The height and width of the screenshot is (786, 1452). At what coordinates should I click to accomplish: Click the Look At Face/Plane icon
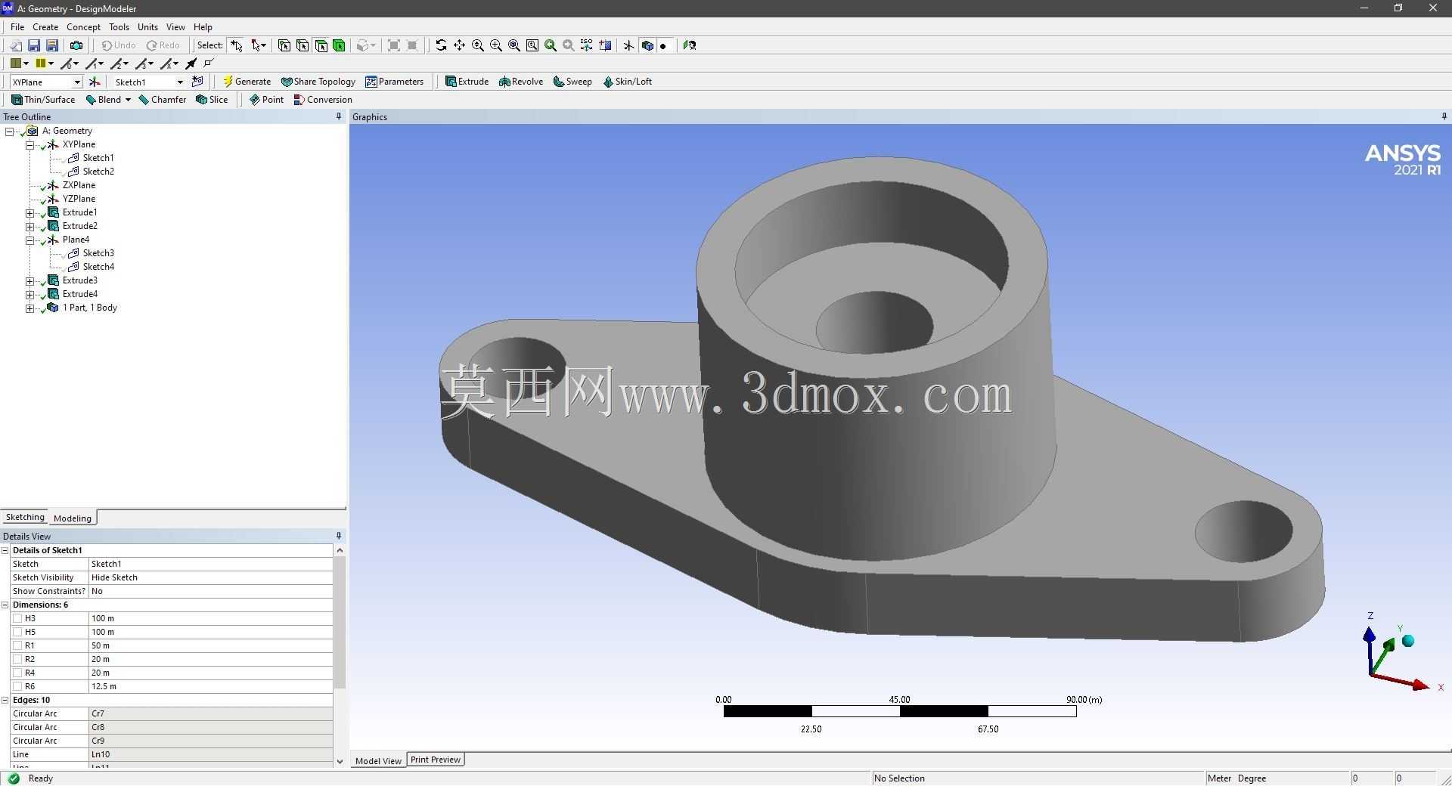pos(690,45)
